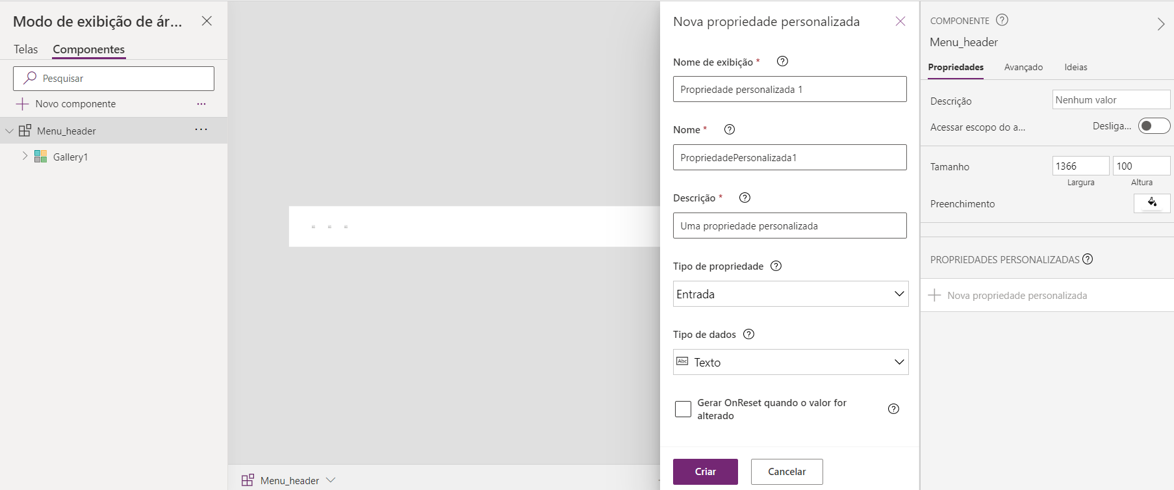Click the COMPONENTE help question-mark icon
The width and height of the screenshot is (1174, 490).
(1002, 20)
